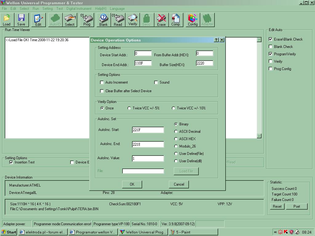This screenshot has height=236, width=315.
Task: Click the Reset statistics button
Action: (277, 206)
